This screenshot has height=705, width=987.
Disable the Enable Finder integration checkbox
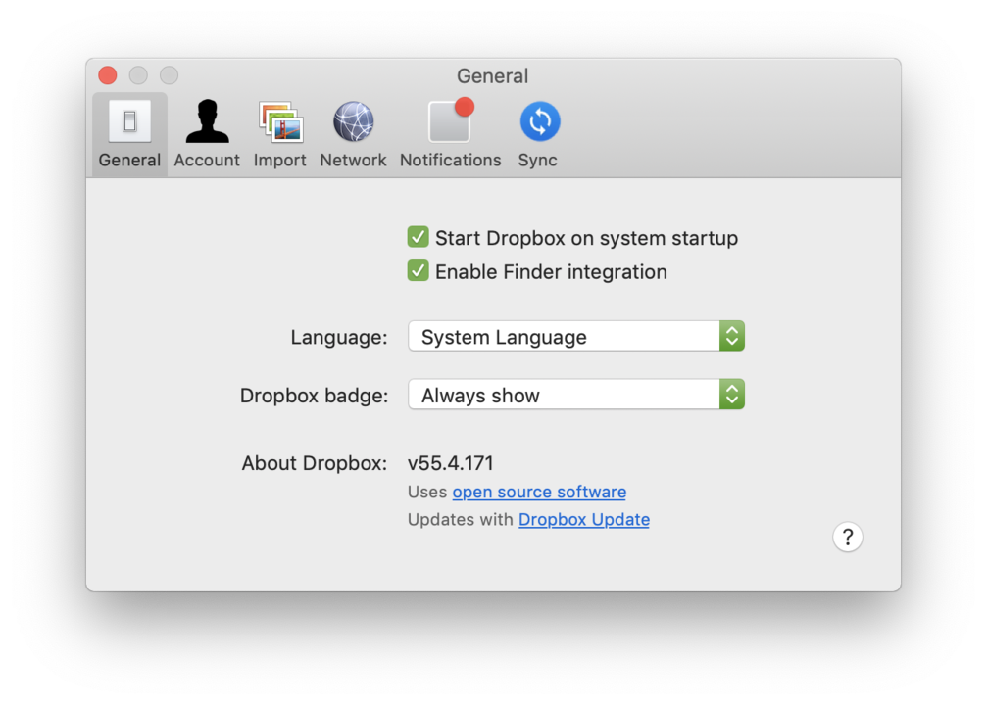click(418, 271)
